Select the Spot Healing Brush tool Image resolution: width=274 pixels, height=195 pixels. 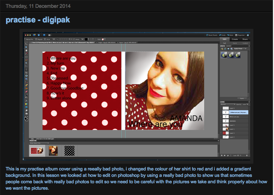click(x=27, y=85)
